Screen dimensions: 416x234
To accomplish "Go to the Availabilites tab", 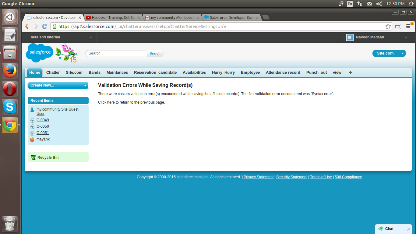I will point(194,72).
